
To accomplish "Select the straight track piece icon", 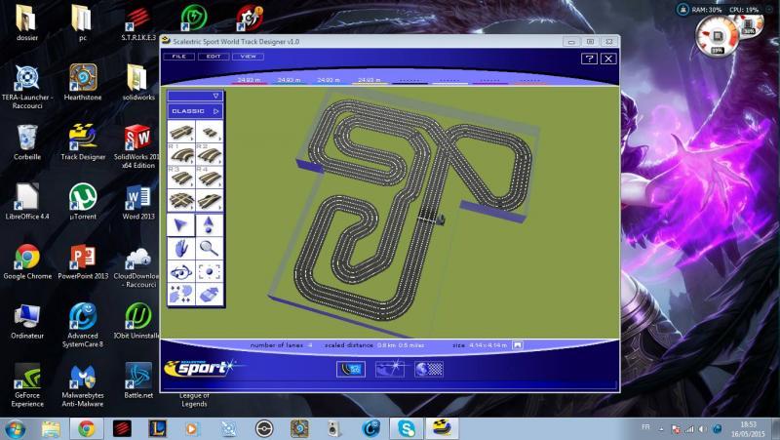I will (x=181, y=132).
